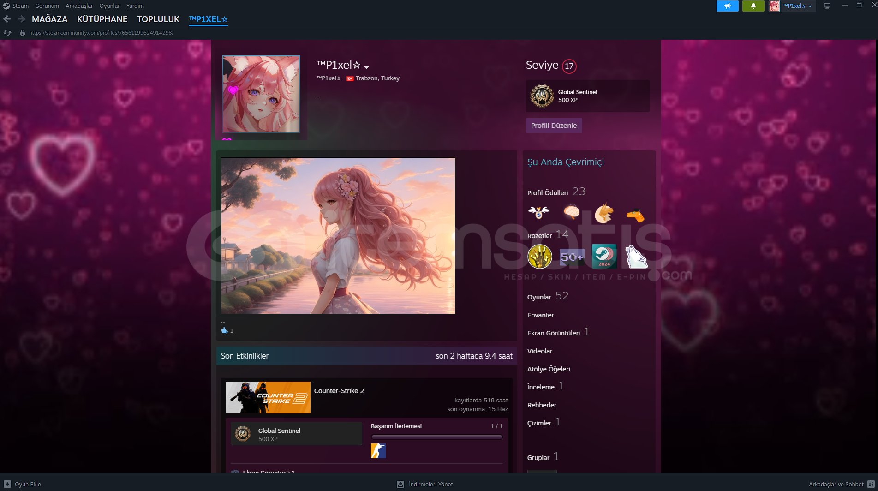
Task: Switch to Big Picture mode icon
Action: pyautogui.click(x=827, y=6)
